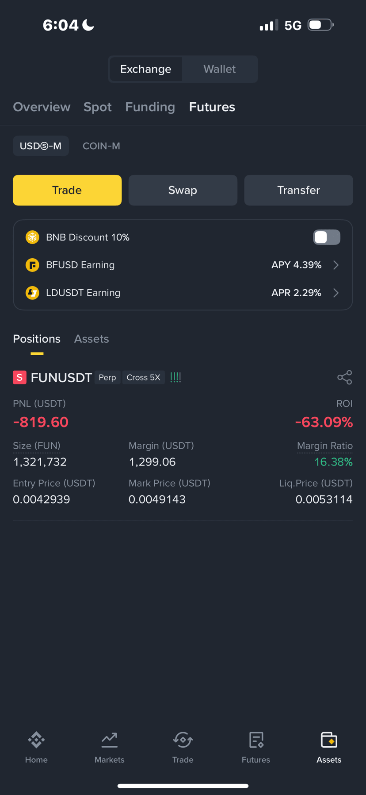This screenshot has height=795, width=366.
Task: Open the FUNUSDT position title
Action: (x=61, y=377)
